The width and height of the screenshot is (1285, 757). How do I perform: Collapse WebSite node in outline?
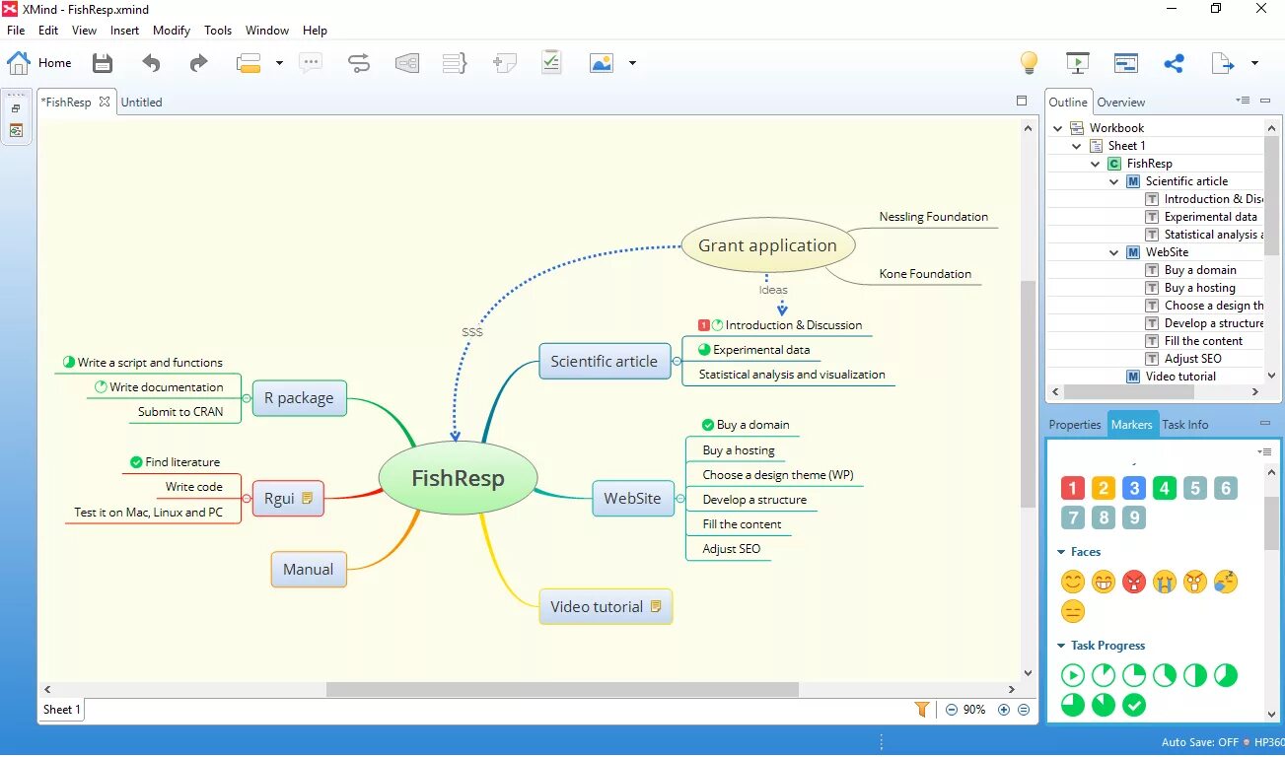click(1114, 252)
